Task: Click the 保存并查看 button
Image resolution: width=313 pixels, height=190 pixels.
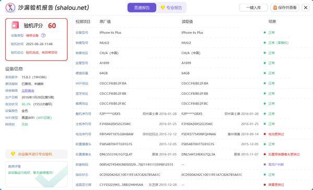Action: pyautogui.click(x=285, y=8)
